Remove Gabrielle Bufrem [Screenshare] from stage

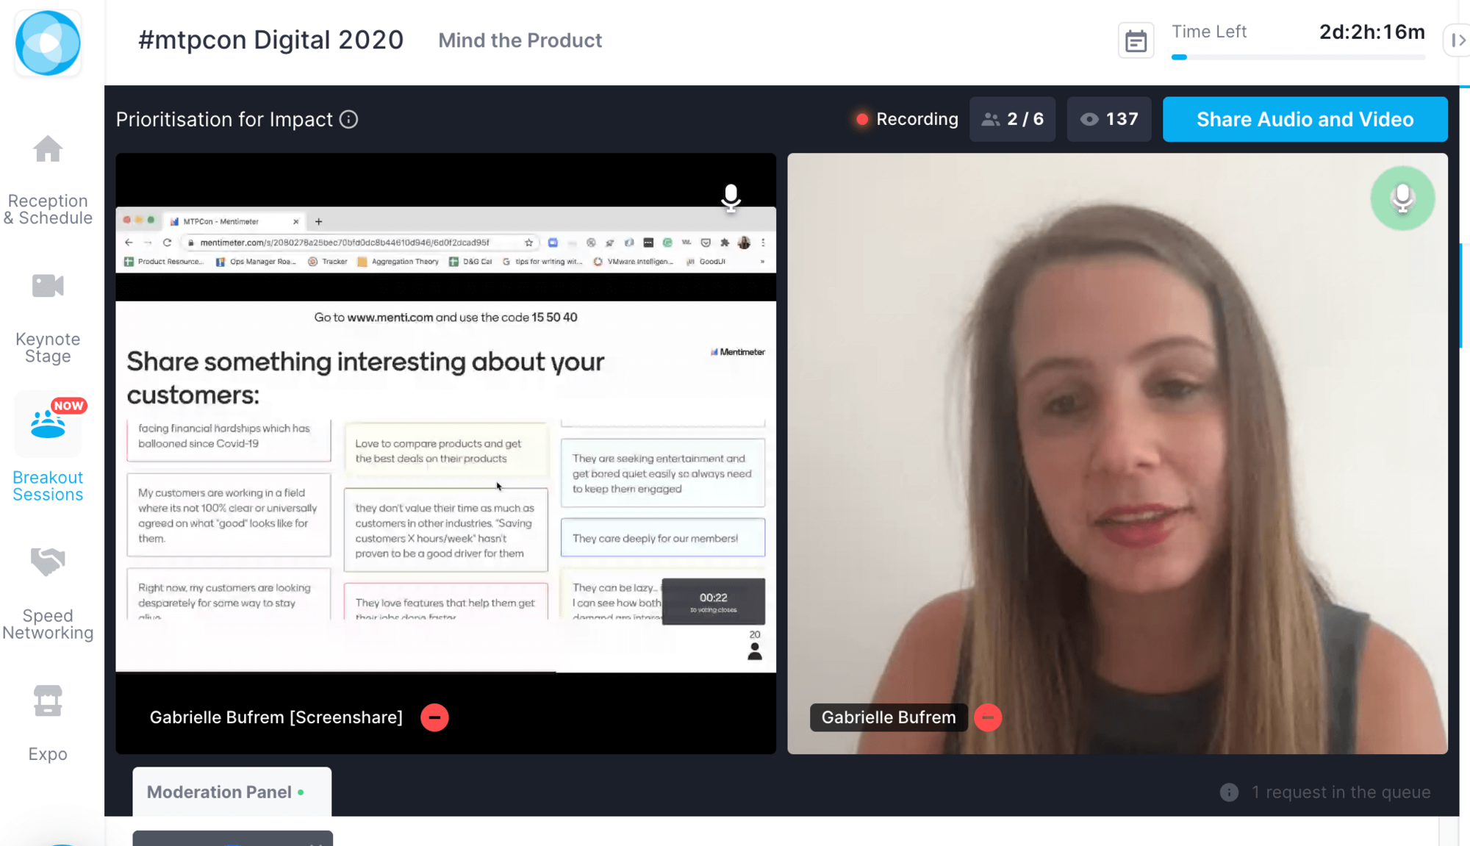(434, 717)
